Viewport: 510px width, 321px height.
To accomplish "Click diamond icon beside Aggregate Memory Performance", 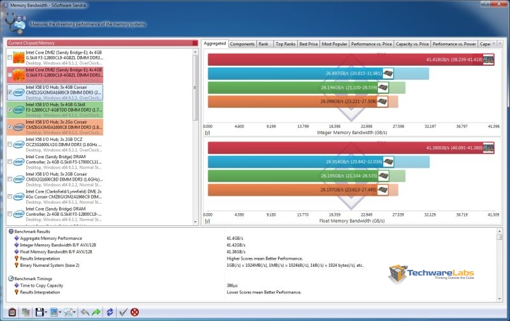I will pyautogui.click(x=17, y=238).
